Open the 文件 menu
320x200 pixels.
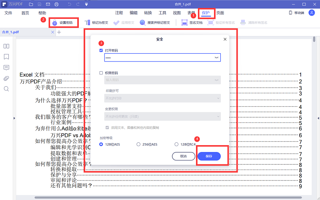tap(8, 13)
